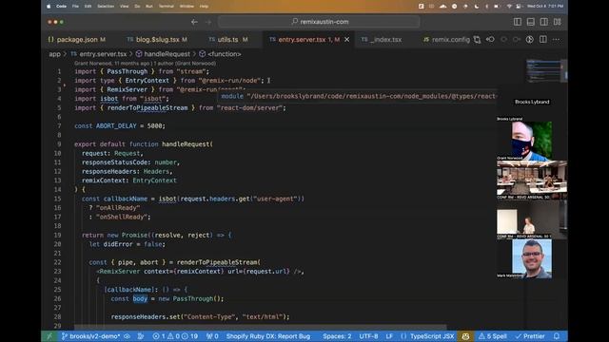Click the open changes compare icon
This screenshot has height=342, width=609.
coord(477,40)
